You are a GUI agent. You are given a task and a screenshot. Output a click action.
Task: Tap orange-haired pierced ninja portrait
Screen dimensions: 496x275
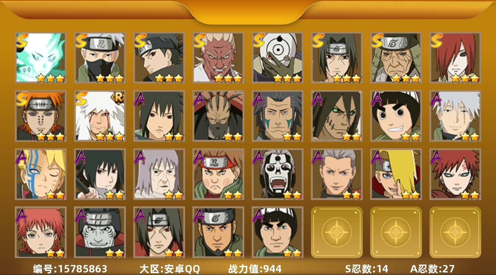pyautogui.click(x=41, y=116)
